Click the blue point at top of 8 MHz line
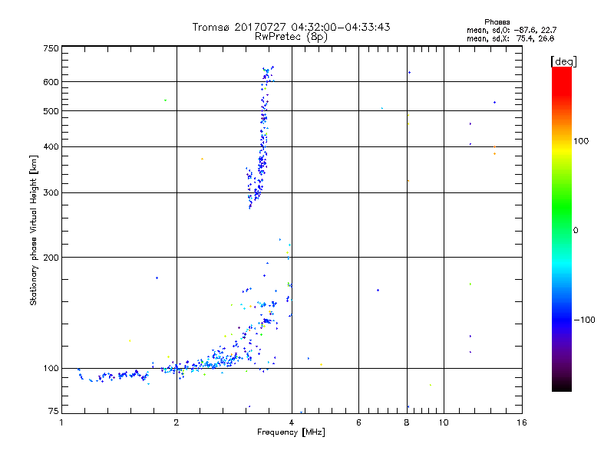Screen dimensions: 614x460 (x=409, y=72)
